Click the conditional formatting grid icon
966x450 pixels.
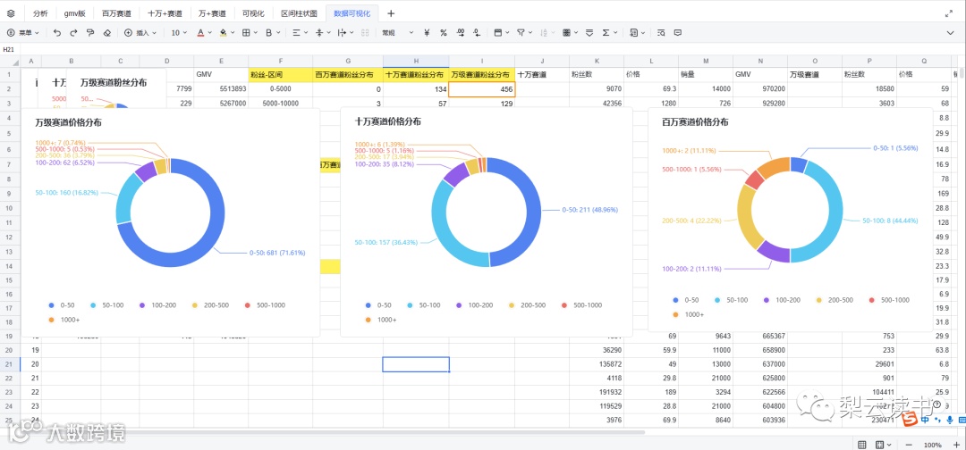[566, 32]
